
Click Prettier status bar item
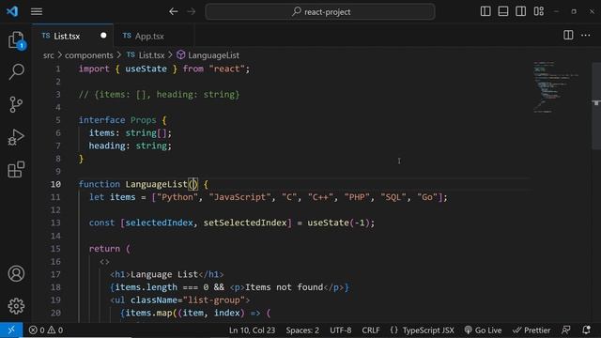[532, 330]
